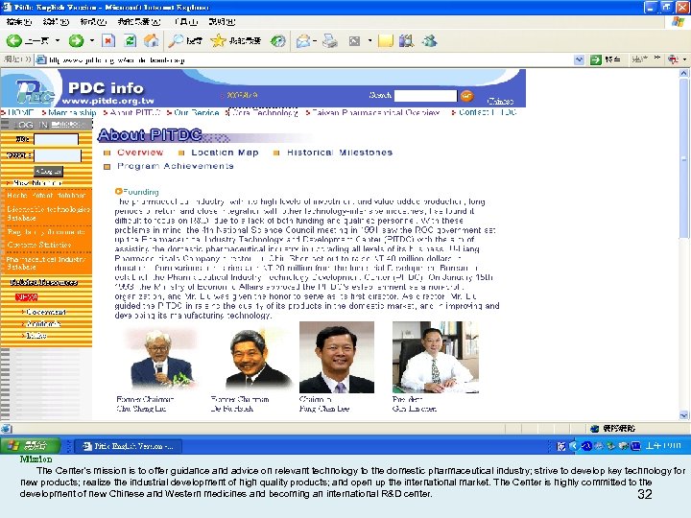Open Mail options via the envelope icon
Screen dimensions: 691x518
303,41
